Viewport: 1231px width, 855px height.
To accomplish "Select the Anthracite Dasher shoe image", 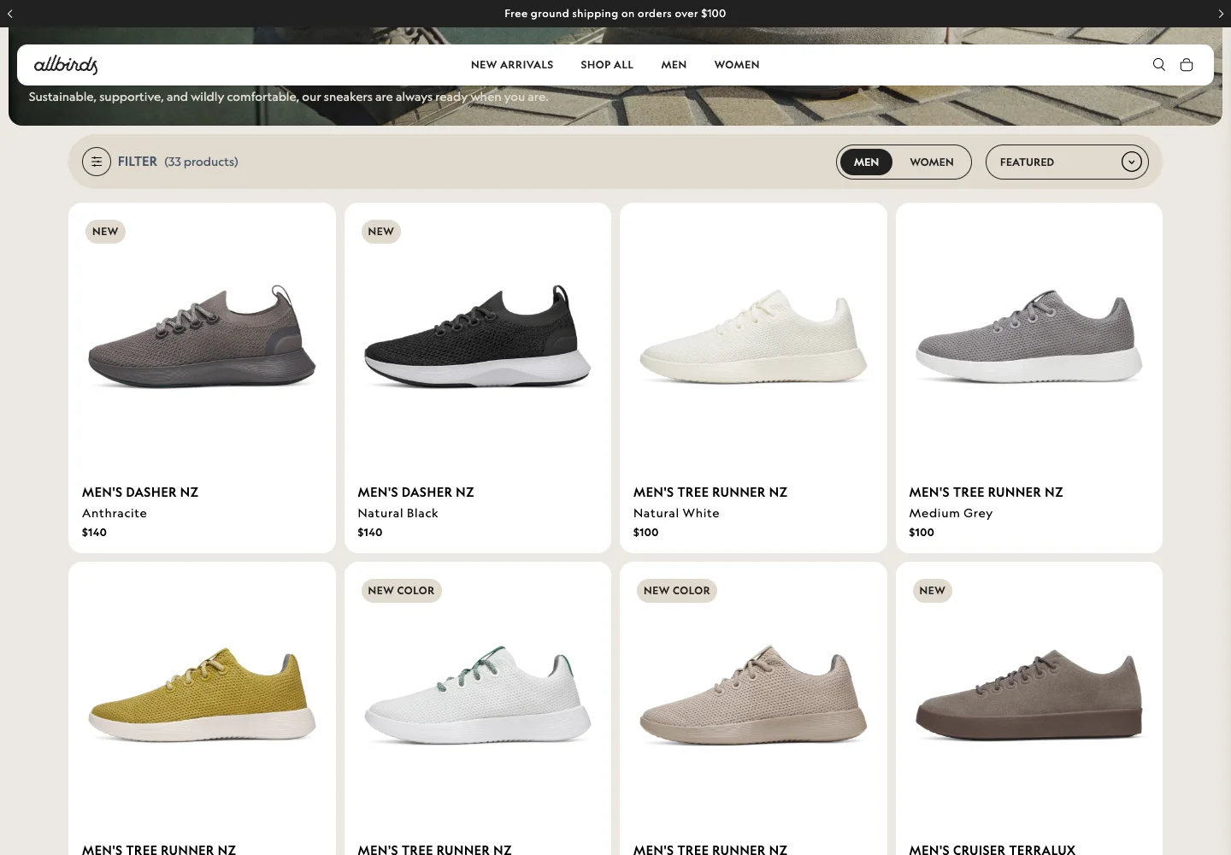I will [x=202, y=337].
